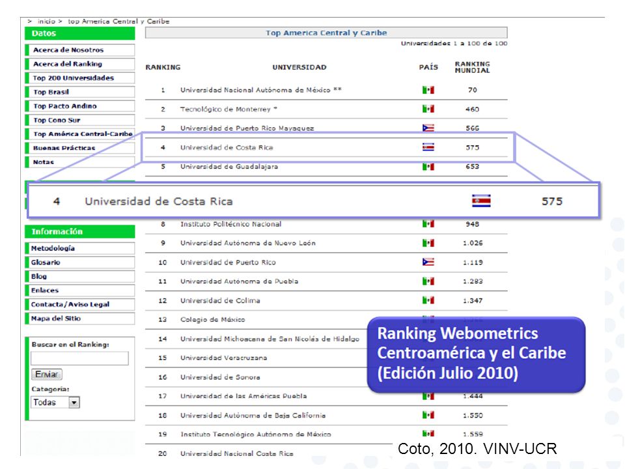Open Instituto Tecnológico Autónomo de México link

click(255, 434)
